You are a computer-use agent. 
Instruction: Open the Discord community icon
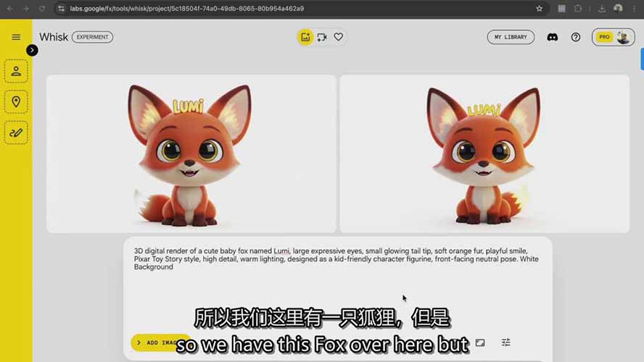pyautogui.click(x=553, y=37)
